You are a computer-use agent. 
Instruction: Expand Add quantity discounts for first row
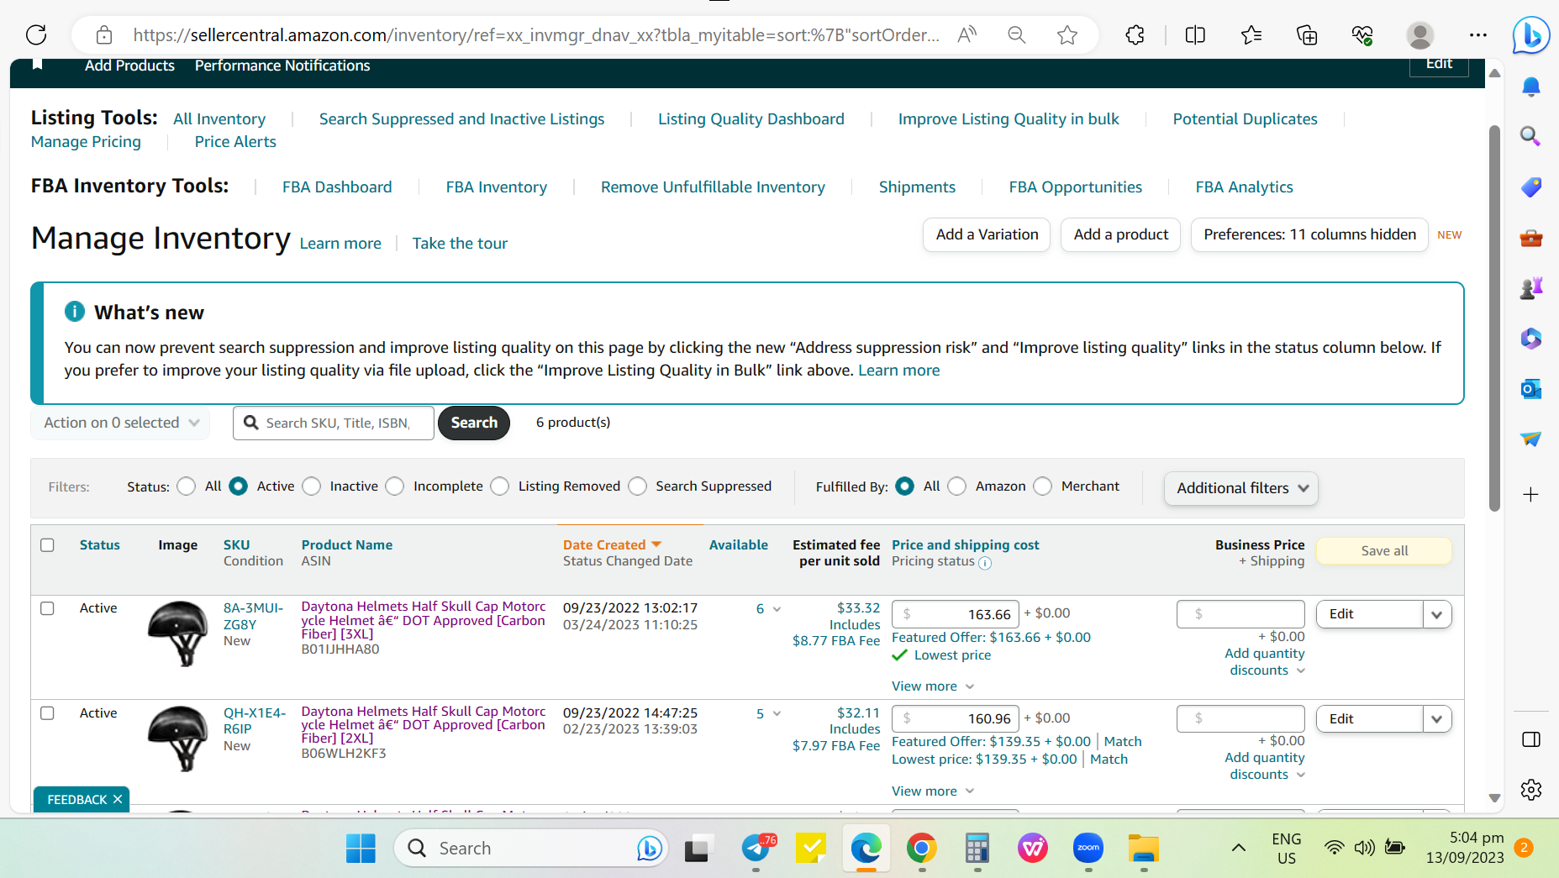1265,662
